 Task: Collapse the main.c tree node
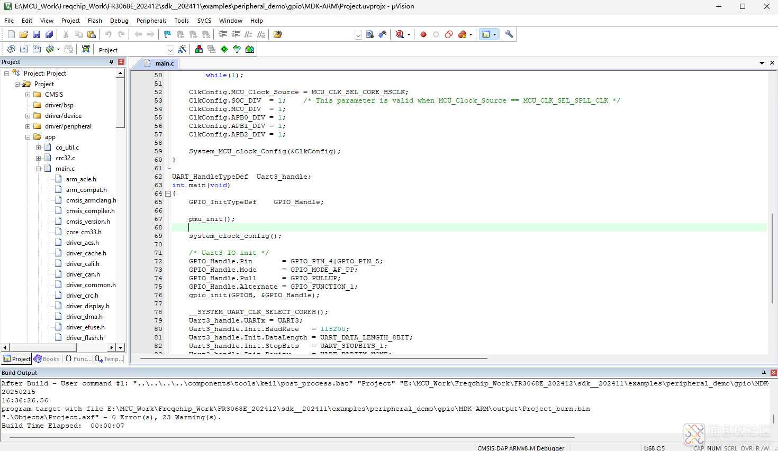pyautogui.click(x=38, y=169)
